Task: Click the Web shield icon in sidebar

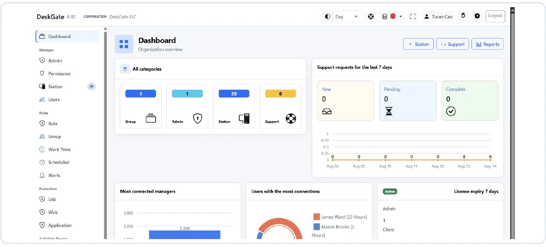Action: tap(42, 212)
